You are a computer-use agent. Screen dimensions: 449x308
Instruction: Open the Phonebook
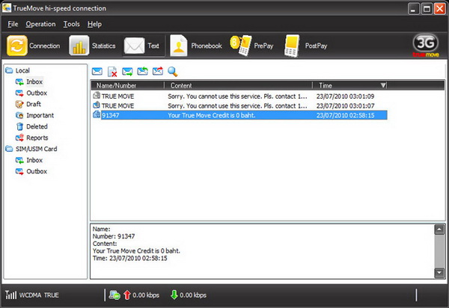196,46
